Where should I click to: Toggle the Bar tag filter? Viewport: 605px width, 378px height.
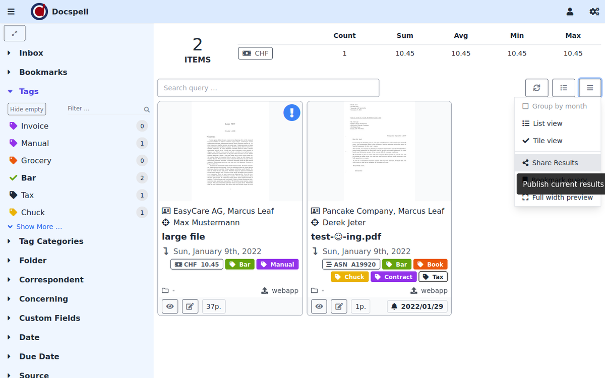pos(28,178)
